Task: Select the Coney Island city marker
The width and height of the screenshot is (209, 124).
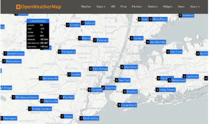Action: (127, 105)
